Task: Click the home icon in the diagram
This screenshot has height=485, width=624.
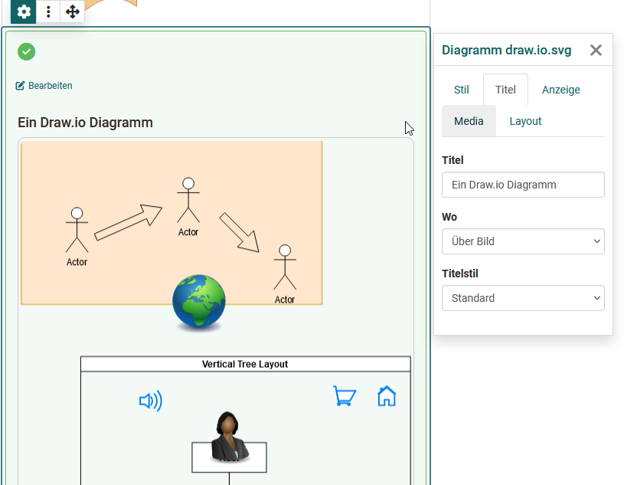Action: [387, 396]
